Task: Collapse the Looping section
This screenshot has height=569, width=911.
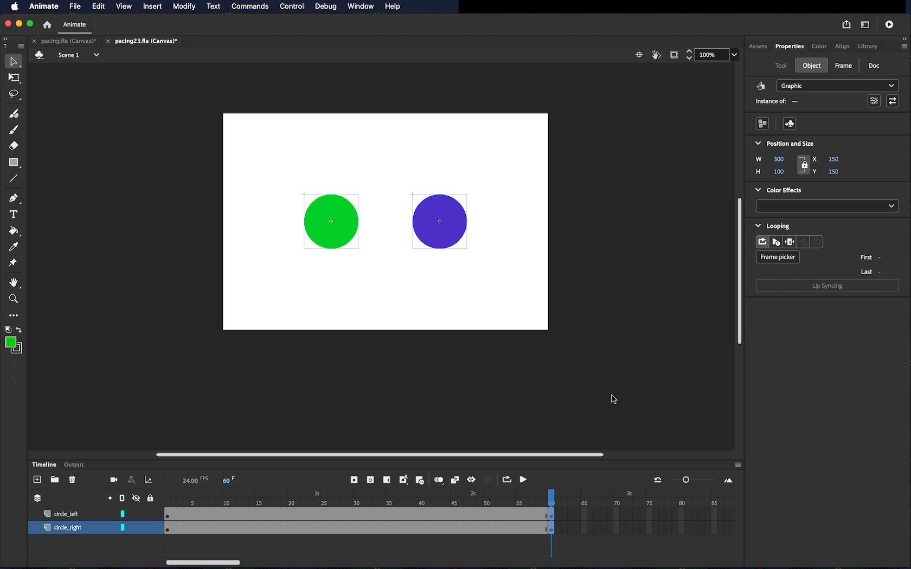Action: point(758,226)
